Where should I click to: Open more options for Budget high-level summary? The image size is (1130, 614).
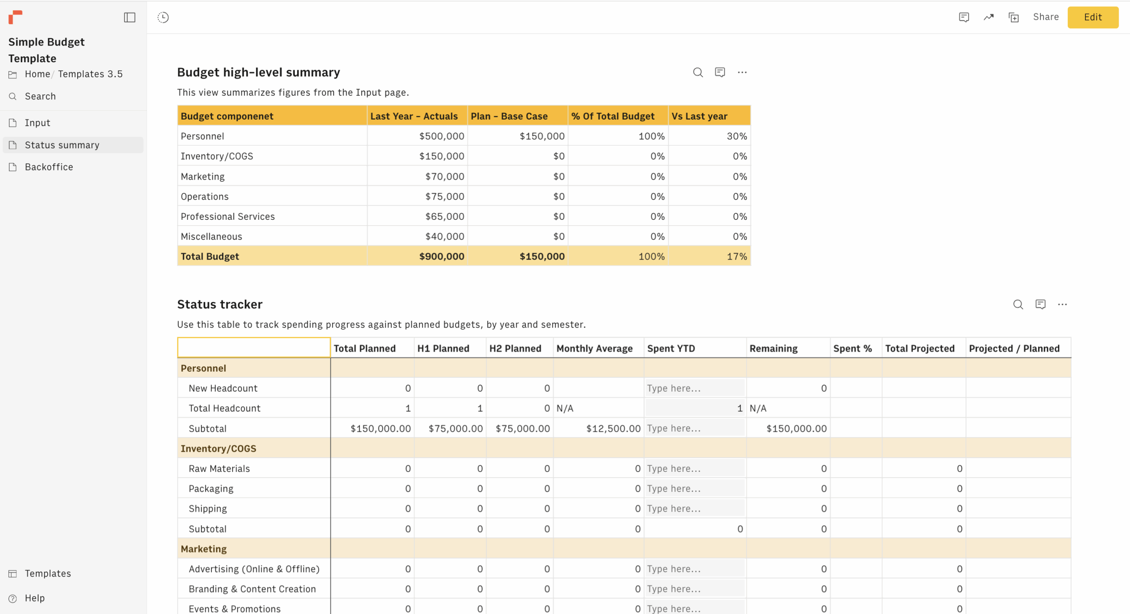742,72
